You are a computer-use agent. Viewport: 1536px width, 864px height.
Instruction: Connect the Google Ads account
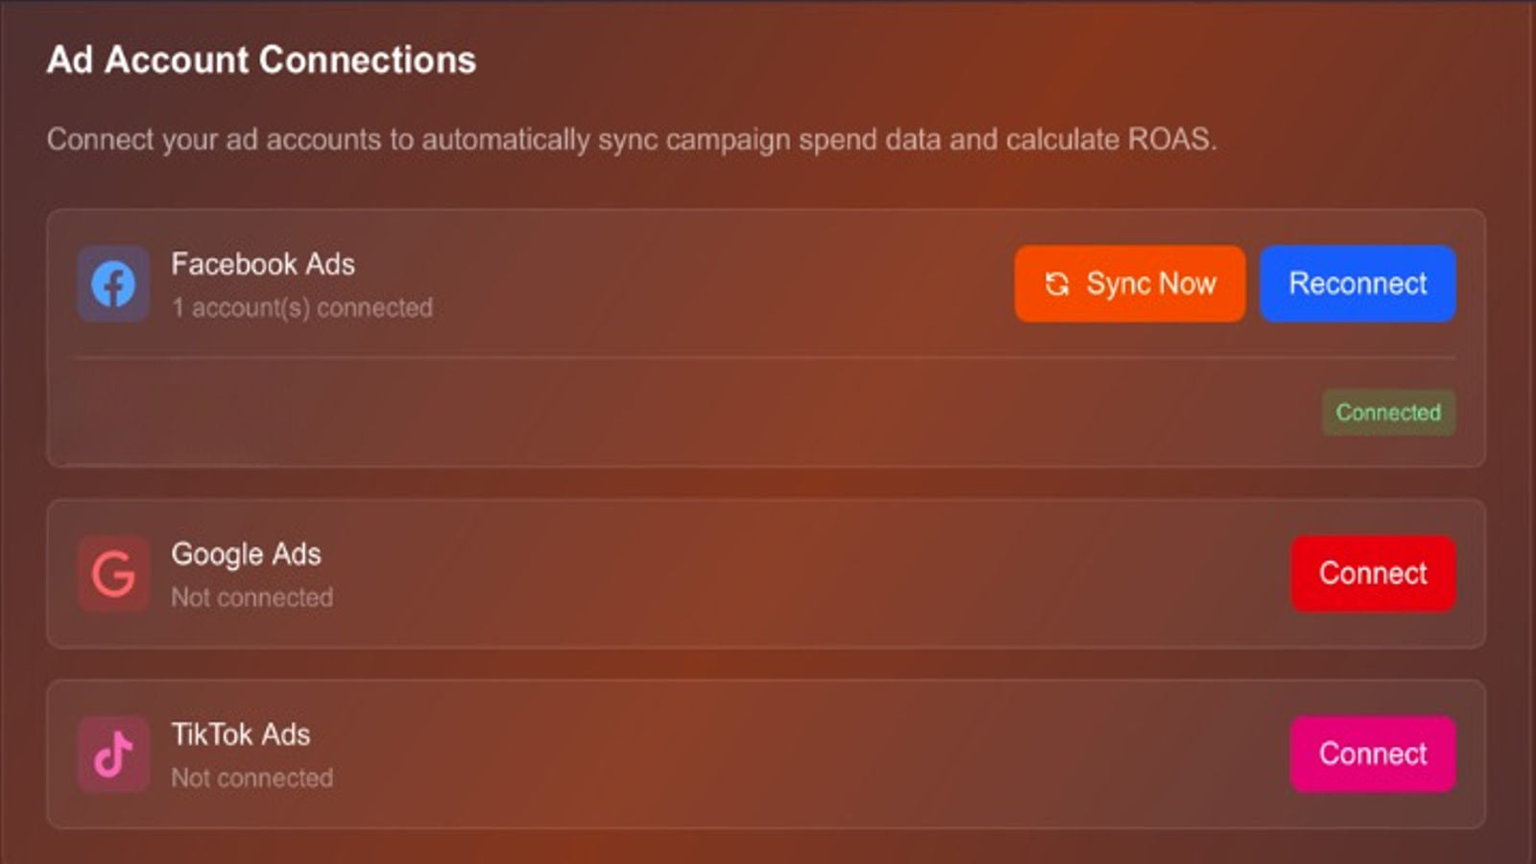tap(1372, 574)
